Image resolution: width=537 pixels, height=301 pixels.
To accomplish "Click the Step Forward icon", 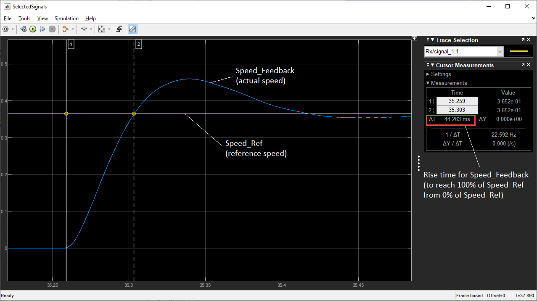I will click(42, 29).
